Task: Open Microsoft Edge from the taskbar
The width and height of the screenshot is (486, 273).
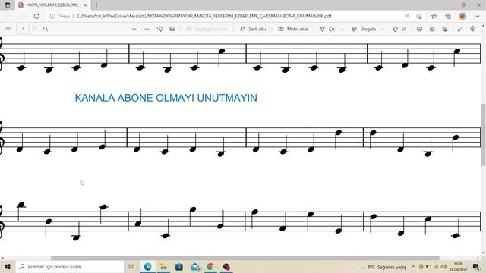Action: (x=148, y=266)
